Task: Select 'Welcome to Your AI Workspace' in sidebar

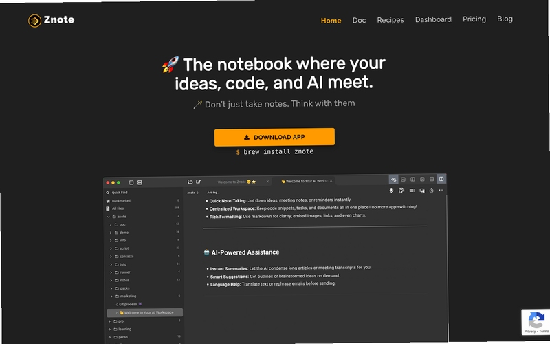Action: [x=144, y=312]
